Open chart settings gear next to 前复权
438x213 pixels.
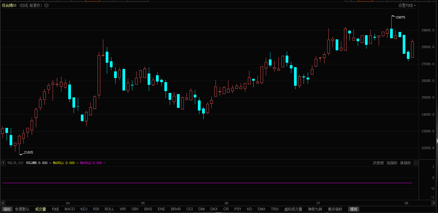click(46, 5)
